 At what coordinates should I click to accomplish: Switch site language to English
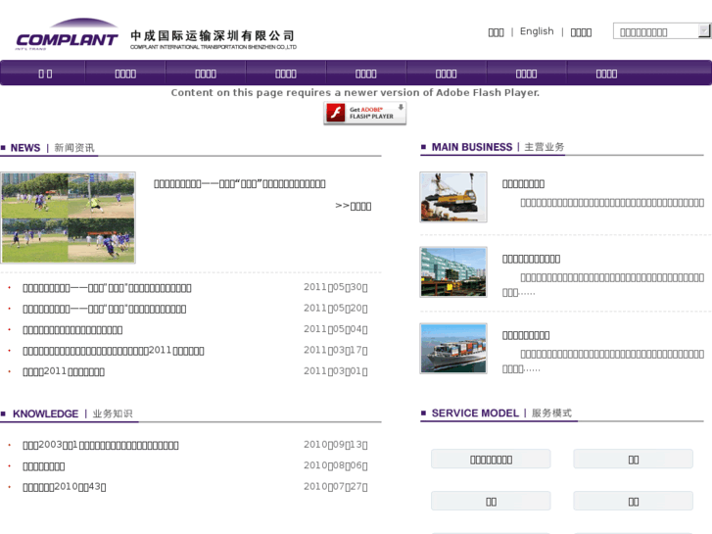(537, 31)
